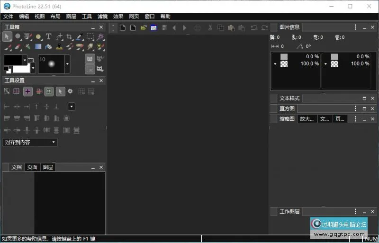Choose the Stamp tool in the toolbox
The image size is (379, 243).
pos(59,46)
